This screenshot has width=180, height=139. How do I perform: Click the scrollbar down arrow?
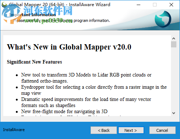[x=174, y=113]
